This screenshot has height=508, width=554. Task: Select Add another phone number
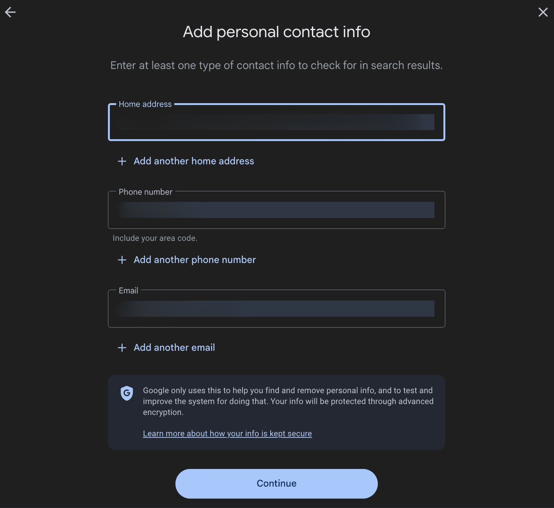[x=194, y=260]
